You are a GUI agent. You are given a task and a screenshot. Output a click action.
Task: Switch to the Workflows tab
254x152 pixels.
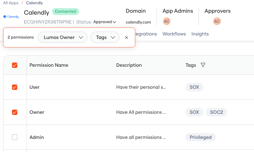coord(174,34)
